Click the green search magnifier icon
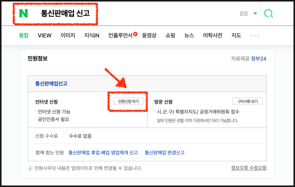 coord(268,13)
